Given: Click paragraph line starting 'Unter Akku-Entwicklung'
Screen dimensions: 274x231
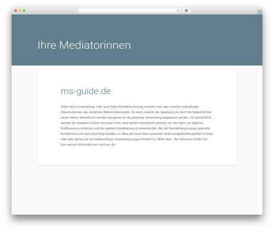Looking at the screenshot, I should [x=130, y=106].
